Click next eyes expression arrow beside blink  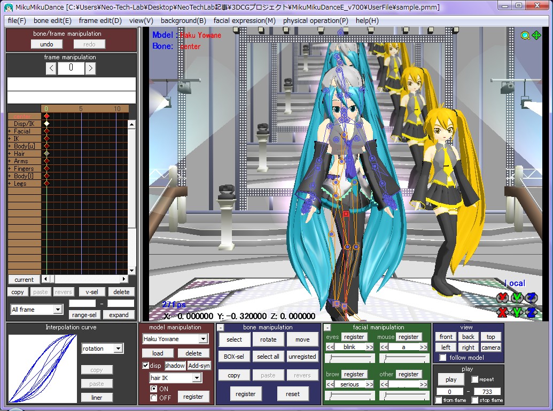coord(370,347)
